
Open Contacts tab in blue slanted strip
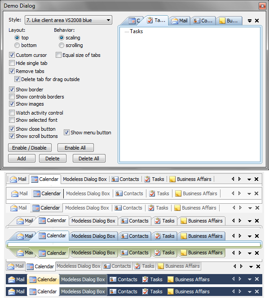coord(135,236)
